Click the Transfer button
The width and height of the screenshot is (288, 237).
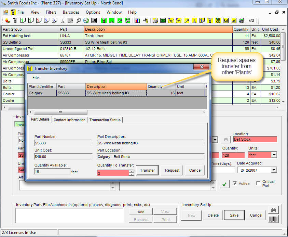click(x=147, y=170)
